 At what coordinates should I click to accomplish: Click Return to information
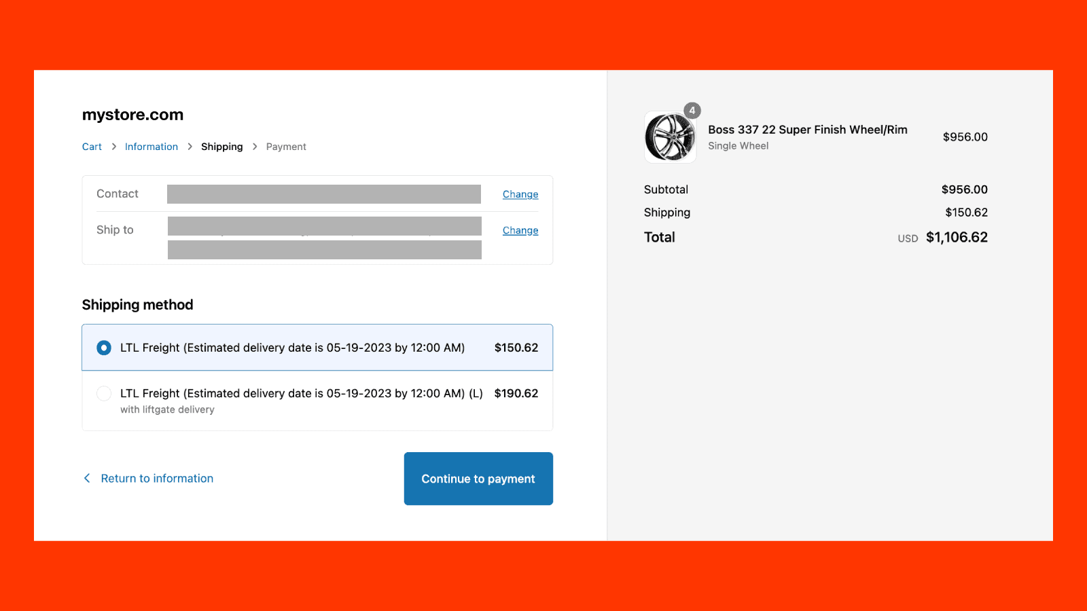pos(156,478)
